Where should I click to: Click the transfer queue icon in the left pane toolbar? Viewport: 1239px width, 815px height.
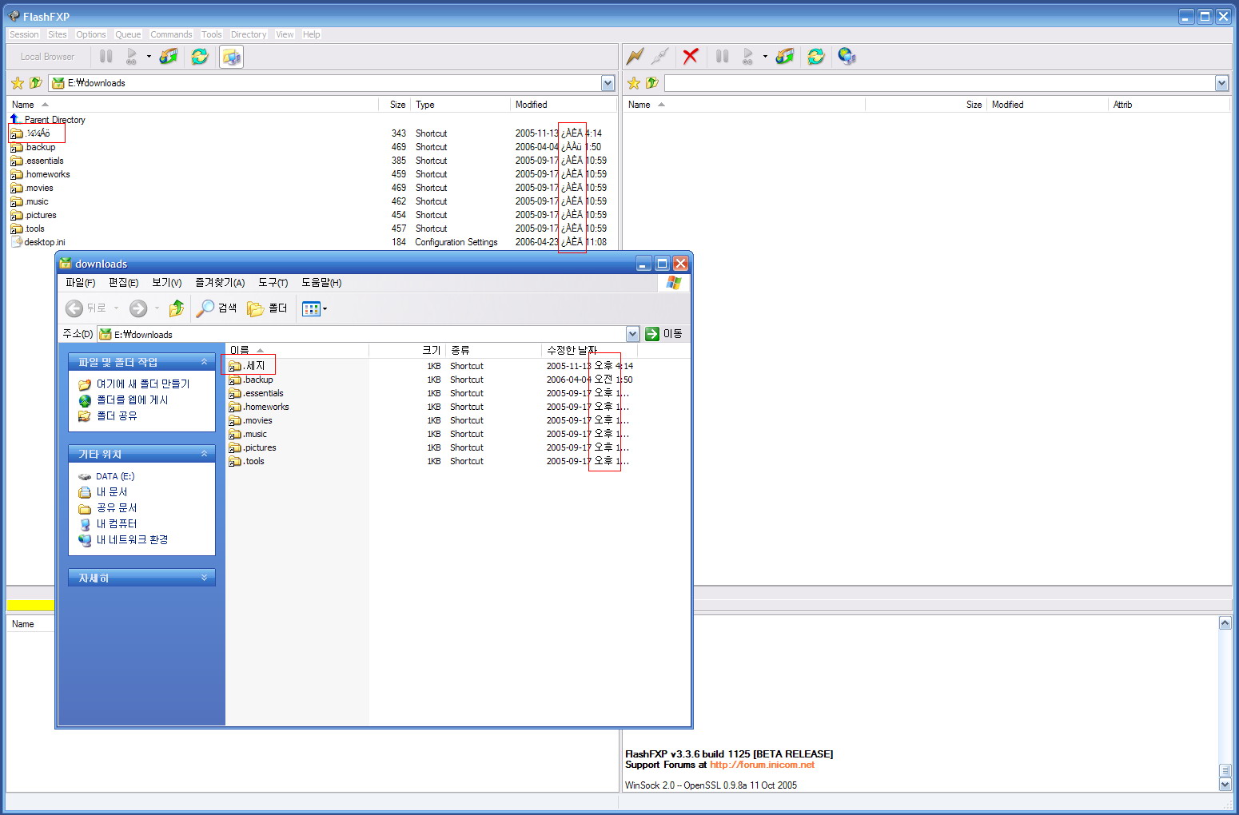[169, 56]
